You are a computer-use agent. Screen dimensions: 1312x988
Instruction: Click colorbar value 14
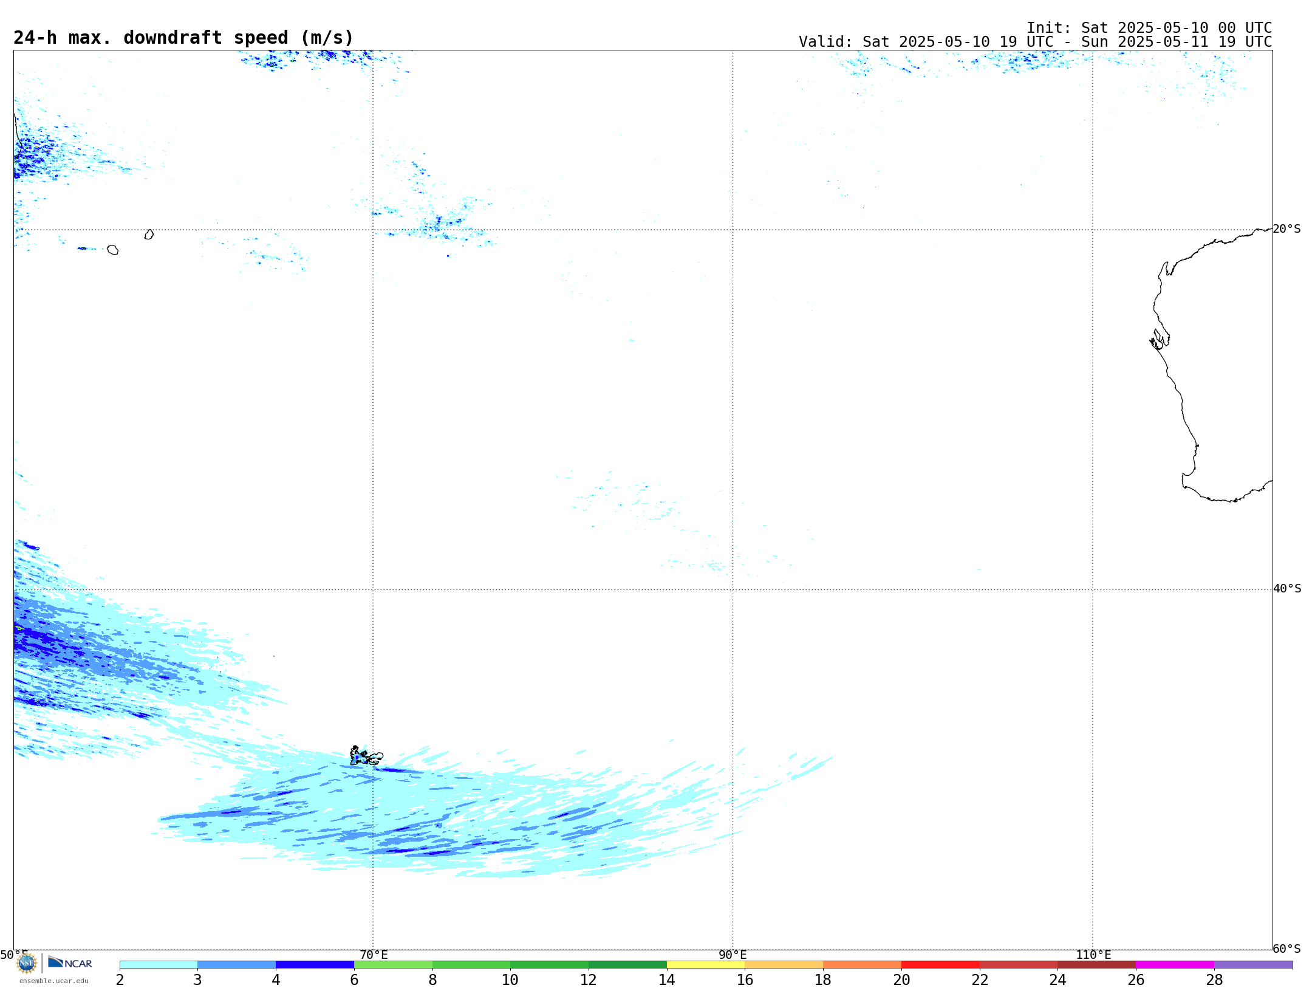tap(667, 979)
